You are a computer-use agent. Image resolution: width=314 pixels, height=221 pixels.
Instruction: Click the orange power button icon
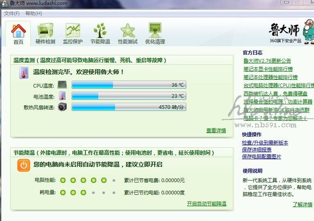click(x=24, y=165)
